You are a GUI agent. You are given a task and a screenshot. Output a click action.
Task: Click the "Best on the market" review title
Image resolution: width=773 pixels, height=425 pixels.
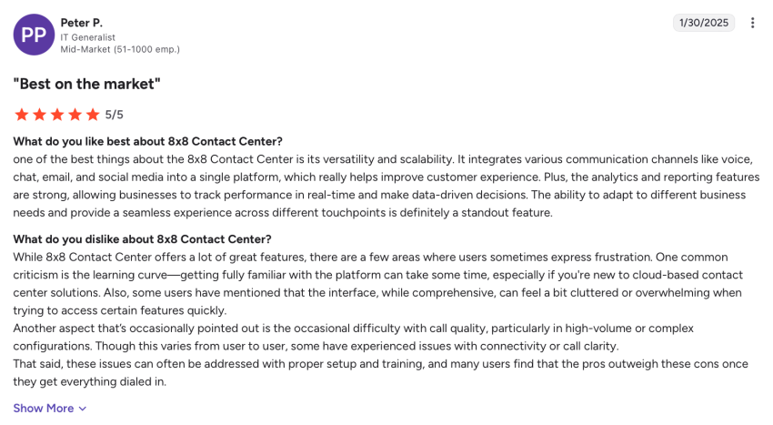86,84
